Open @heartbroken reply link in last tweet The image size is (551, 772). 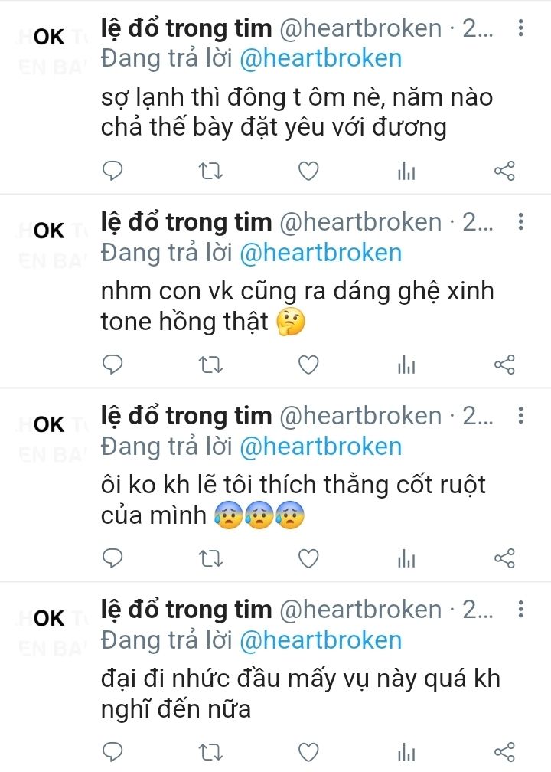click(321, 640)
